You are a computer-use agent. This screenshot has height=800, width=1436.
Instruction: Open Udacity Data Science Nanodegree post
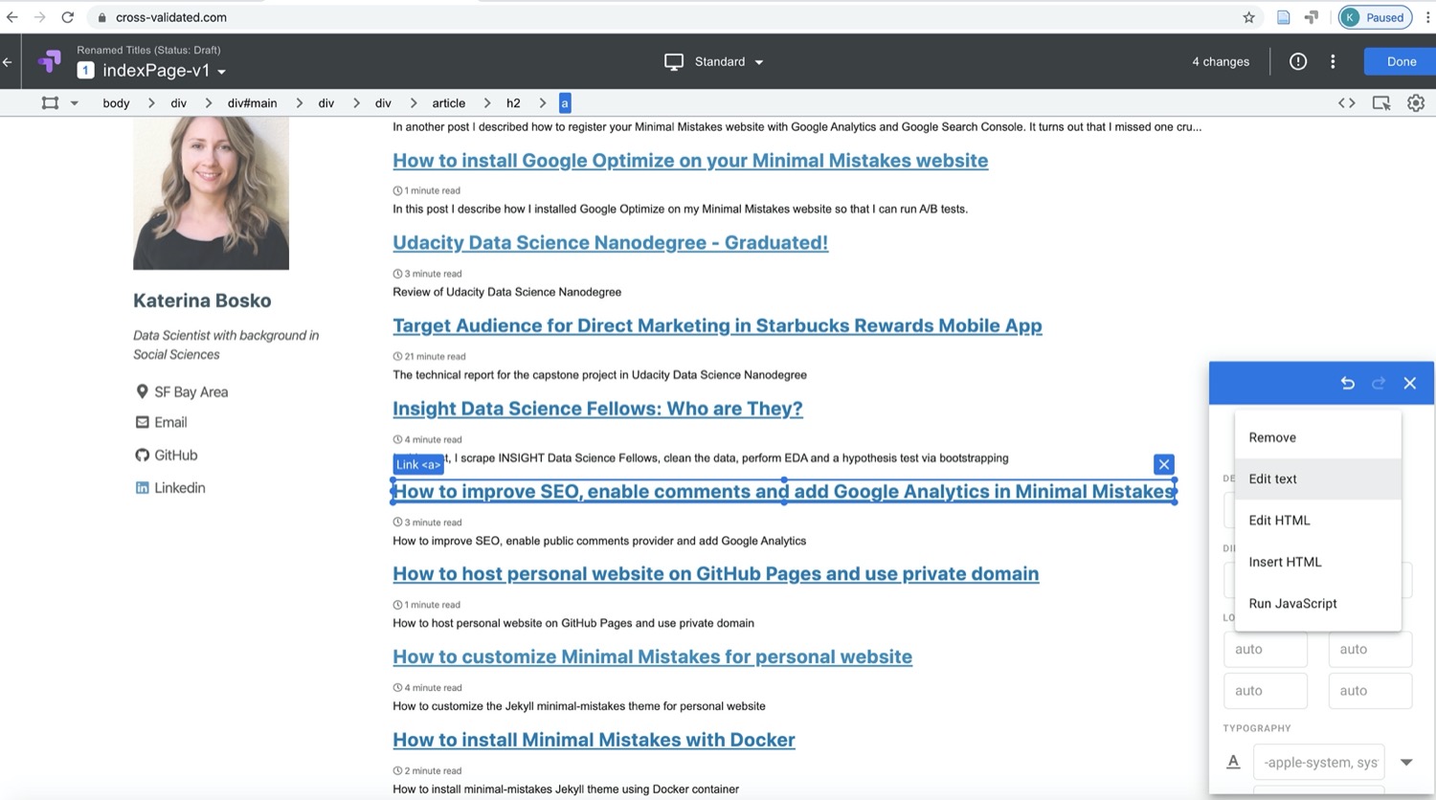point(610,243)
